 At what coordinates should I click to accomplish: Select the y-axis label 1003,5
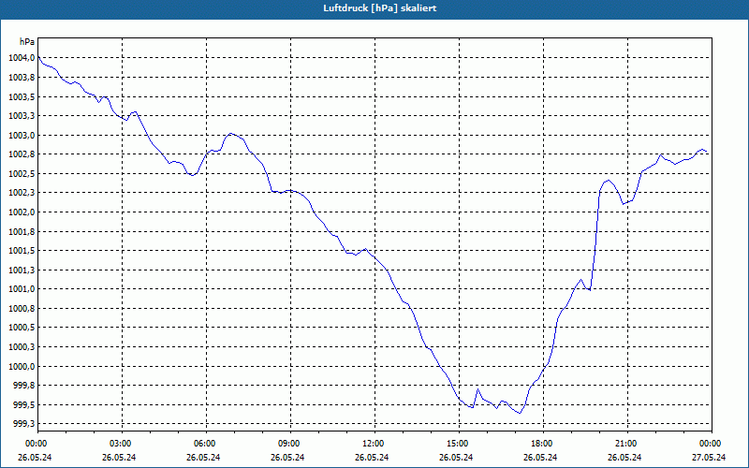coord(22,97)
